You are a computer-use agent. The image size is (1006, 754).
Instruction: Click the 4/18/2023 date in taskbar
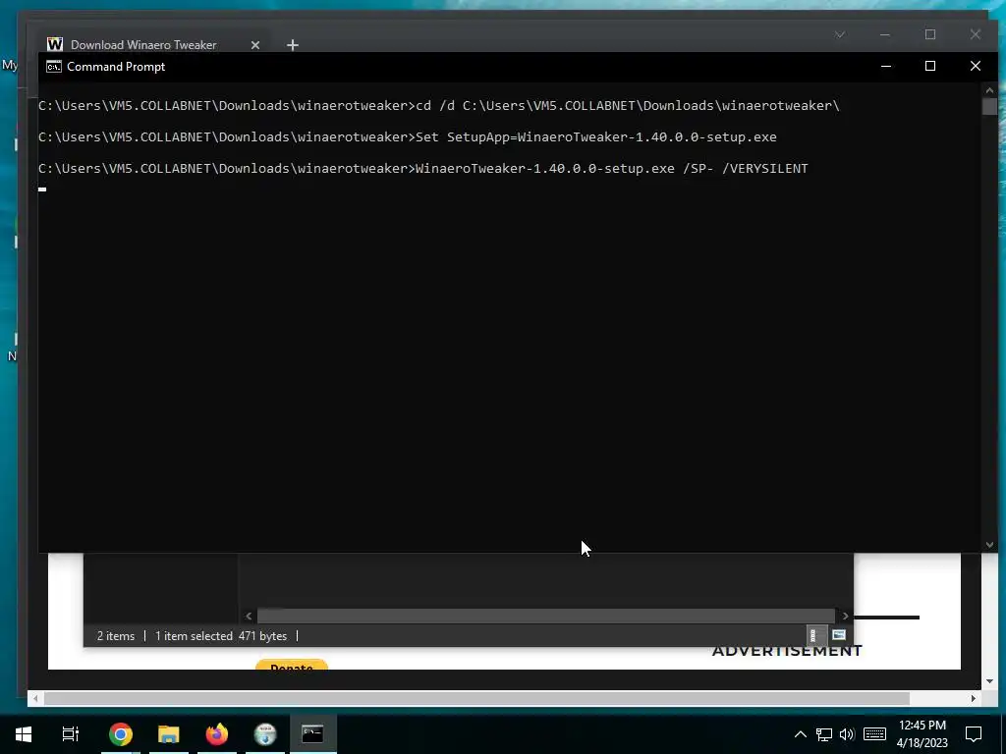(922, 743)
